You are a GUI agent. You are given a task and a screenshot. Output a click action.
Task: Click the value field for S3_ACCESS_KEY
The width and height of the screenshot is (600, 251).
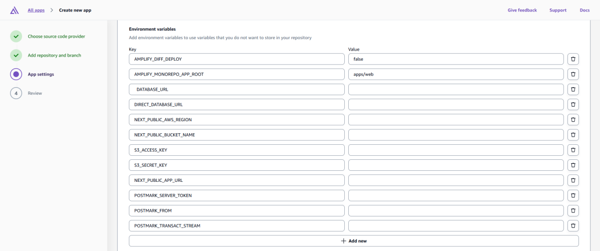click(456, 150)
